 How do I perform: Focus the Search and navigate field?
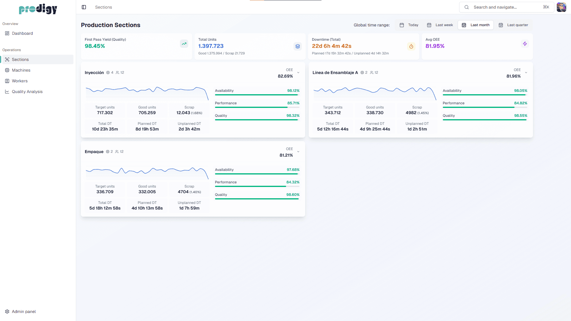[506, 7]
